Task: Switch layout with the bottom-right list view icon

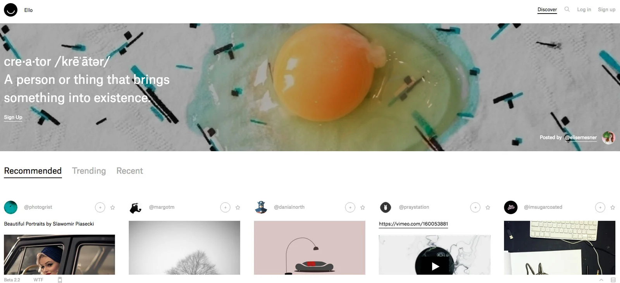Action: [613, 280]
